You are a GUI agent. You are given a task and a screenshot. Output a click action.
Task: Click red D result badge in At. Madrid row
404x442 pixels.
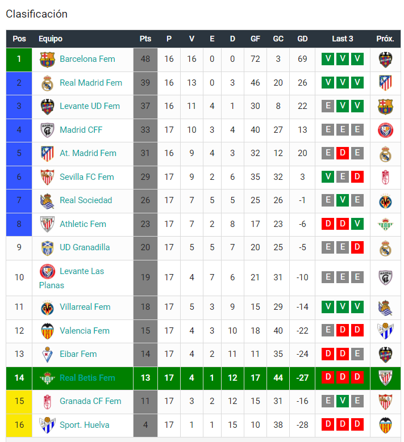point(343,153)
